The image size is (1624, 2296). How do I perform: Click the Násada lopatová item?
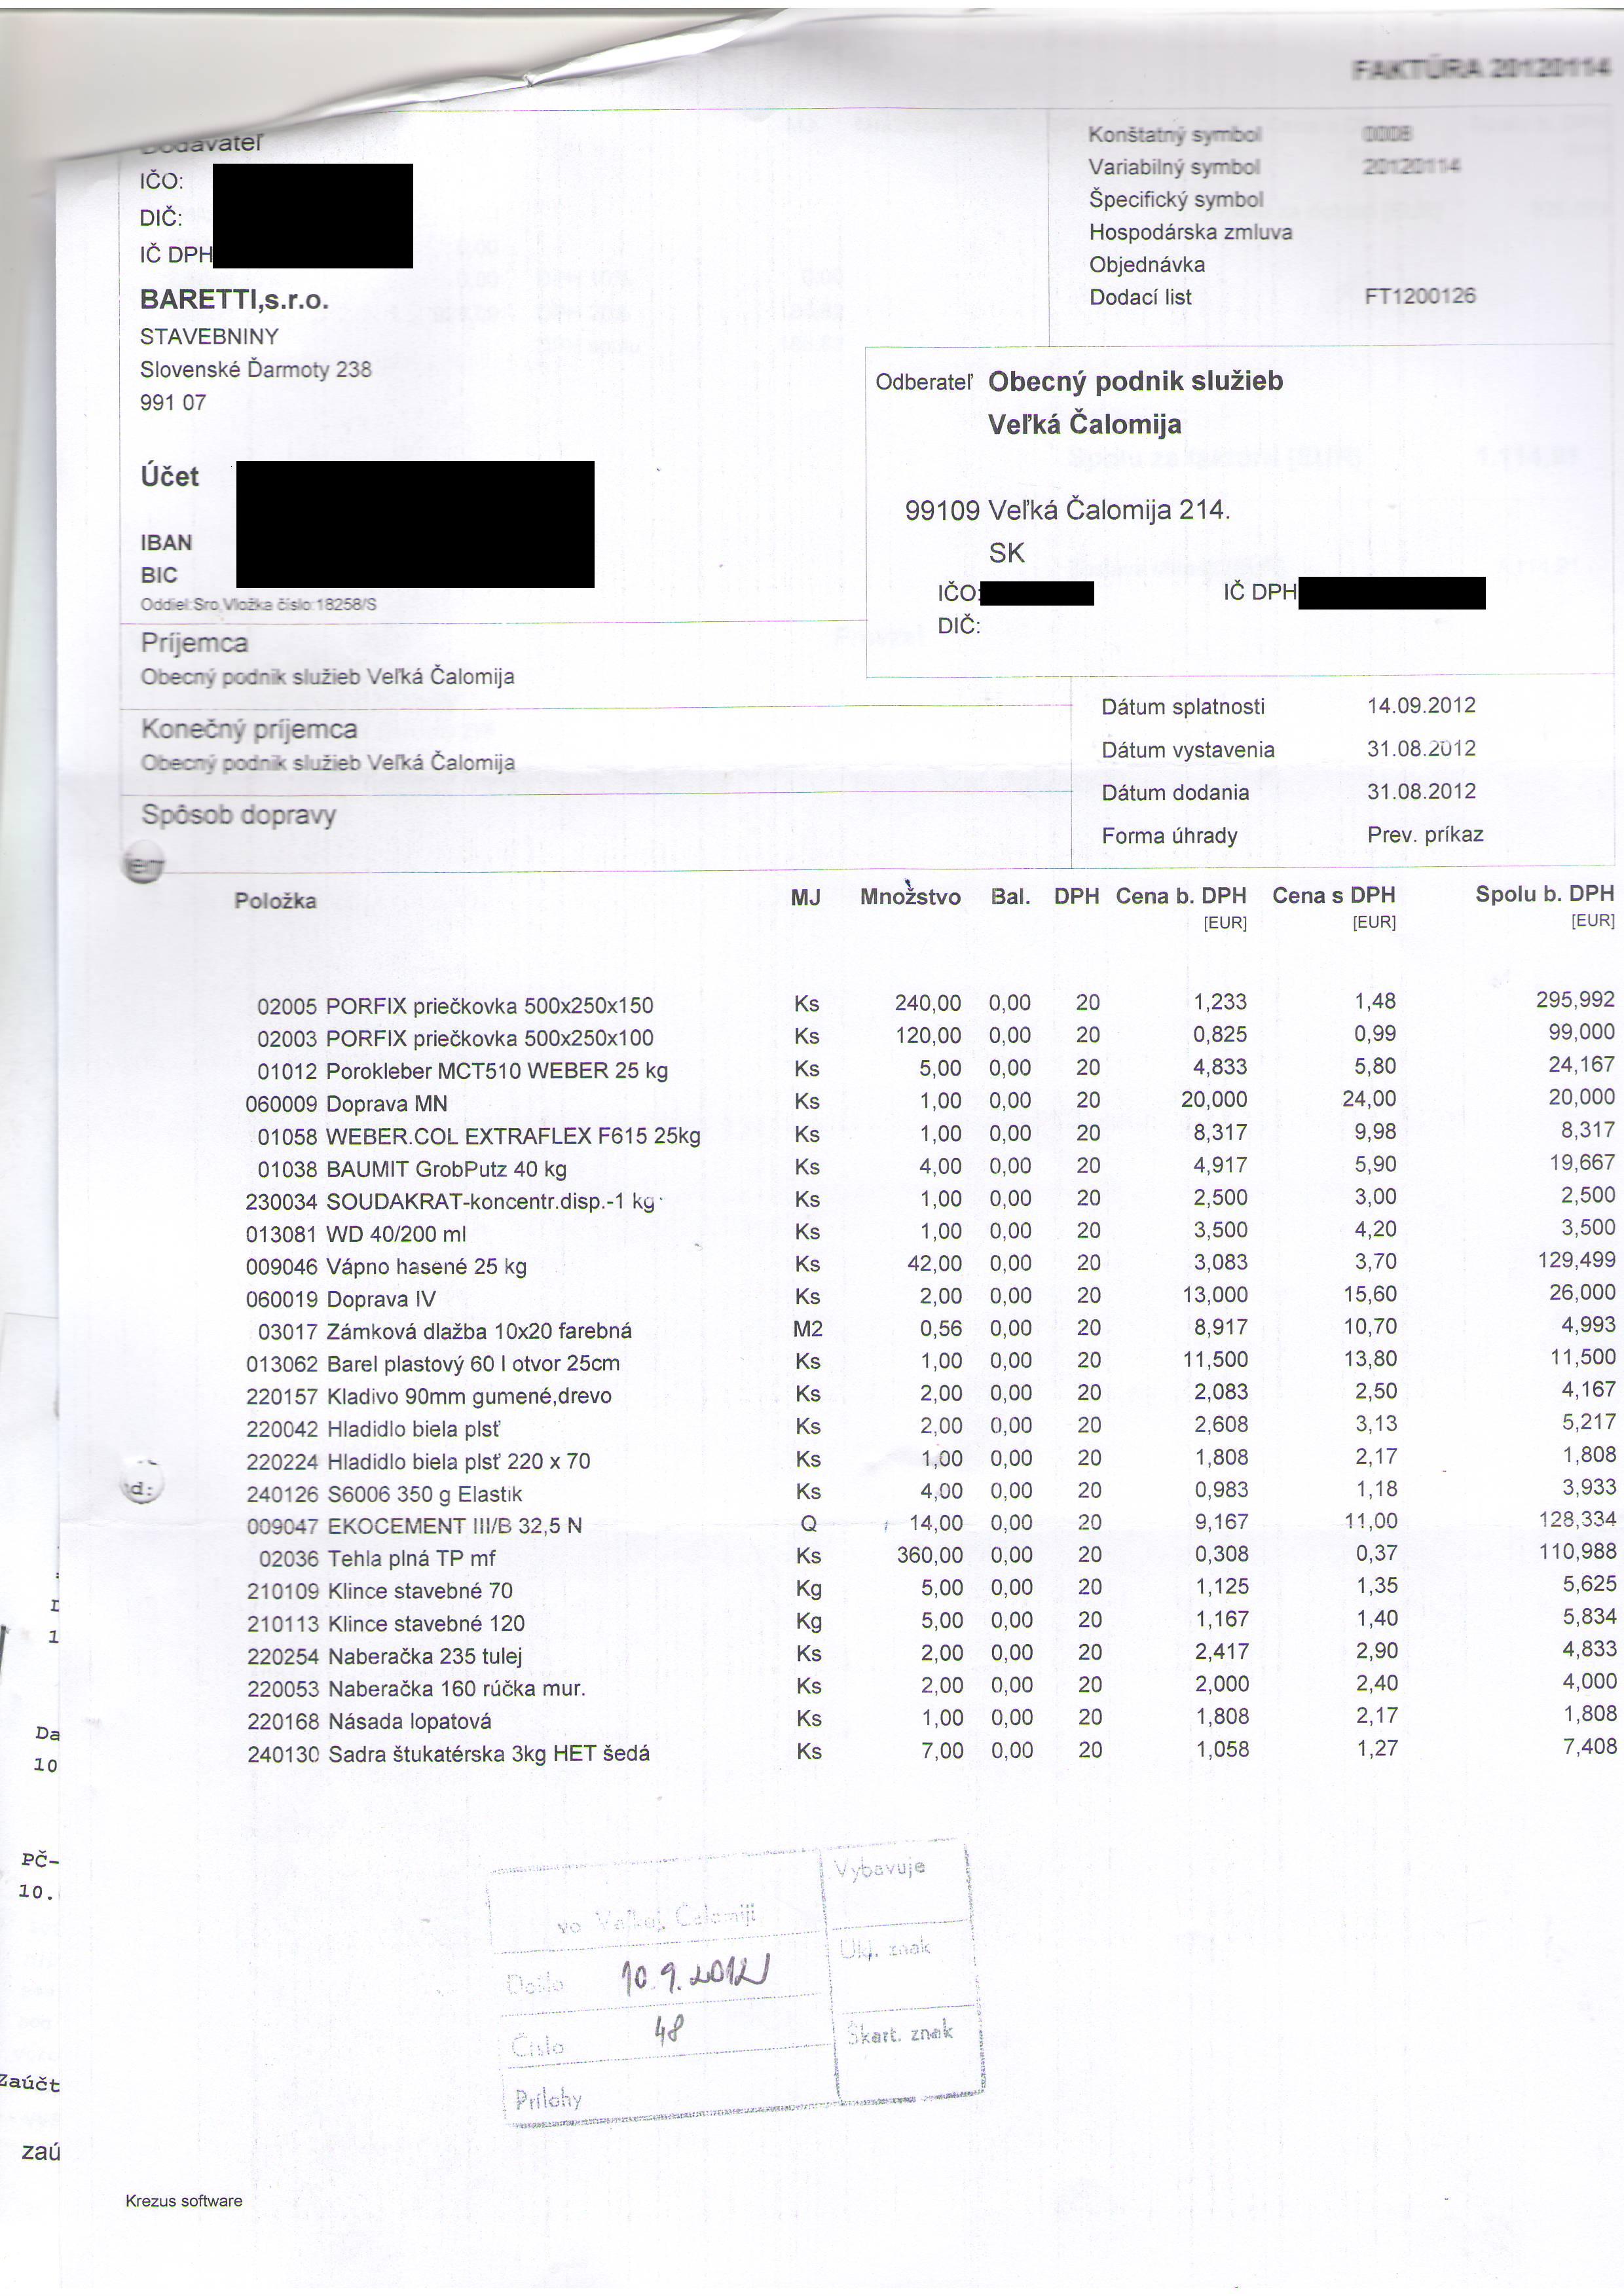[x=369, y=1721]
